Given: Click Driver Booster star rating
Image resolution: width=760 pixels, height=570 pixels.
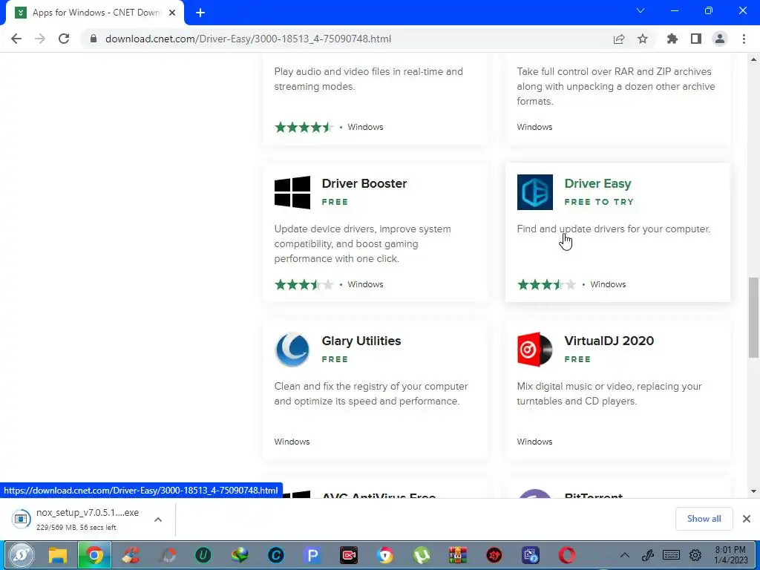Looking at the screenshot, I should [x=304, y=284].
